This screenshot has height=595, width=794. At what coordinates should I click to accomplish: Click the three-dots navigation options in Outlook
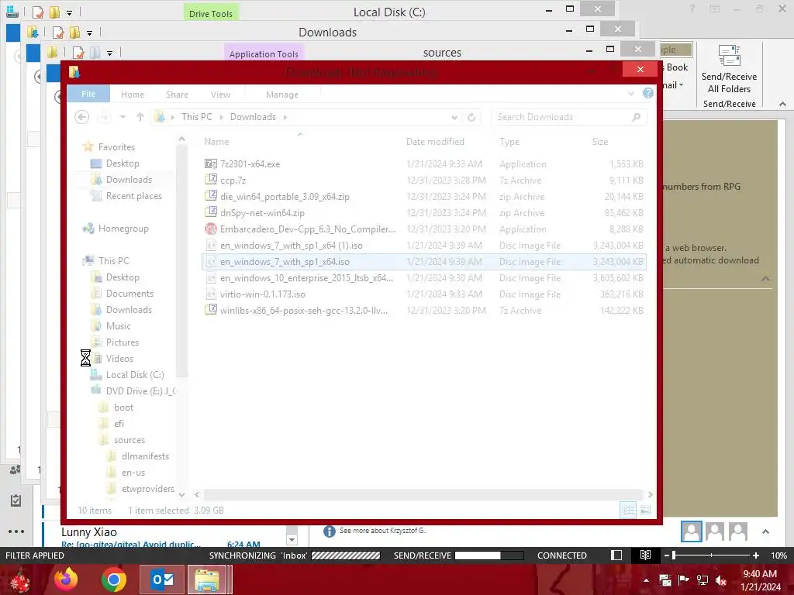coord(16,531)
